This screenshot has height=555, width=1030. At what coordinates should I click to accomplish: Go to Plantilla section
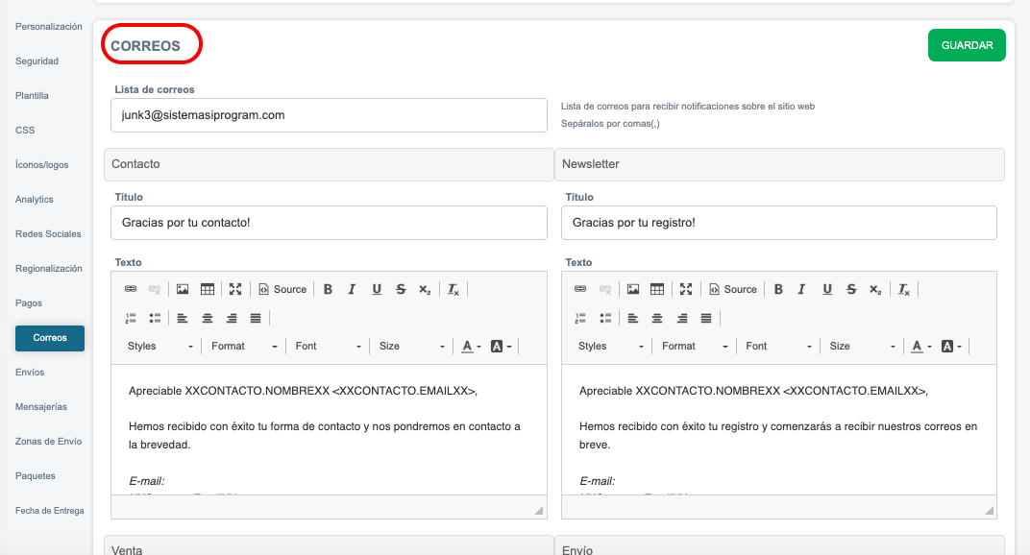tap(33, 96)
